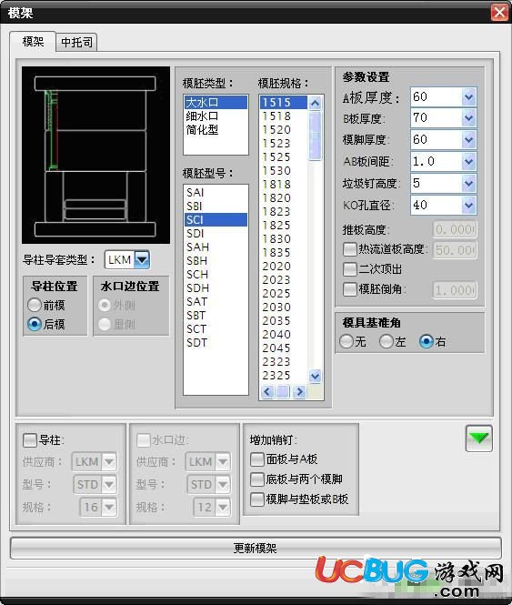Click the horizontal scroll-left arrow in spec list

(267, 391)
